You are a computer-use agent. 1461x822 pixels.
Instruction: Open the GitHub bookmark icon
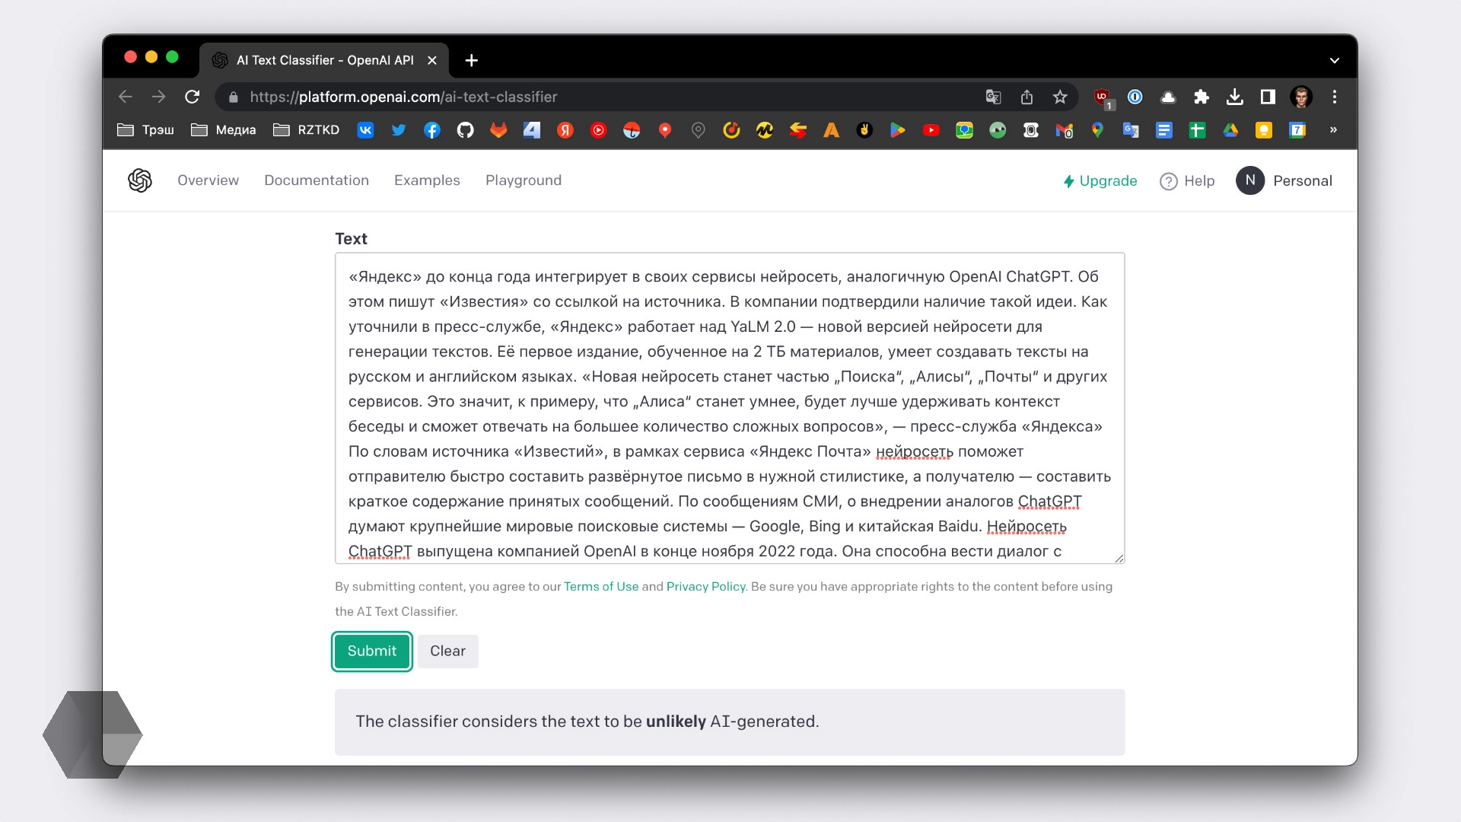tap(466, 130)
